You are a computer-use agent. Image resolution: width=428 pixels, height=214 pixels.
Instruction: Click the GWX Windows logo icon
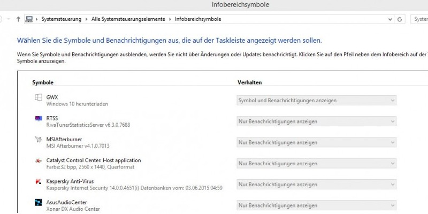click(39, 97)
